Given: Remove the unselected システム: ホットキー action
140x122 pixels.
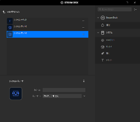Looking at the screenshot, I should 83,28.
